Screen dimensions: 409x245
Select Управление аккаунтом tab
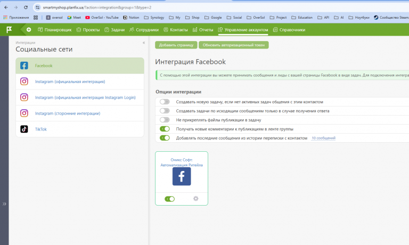(x=243, y=30)
